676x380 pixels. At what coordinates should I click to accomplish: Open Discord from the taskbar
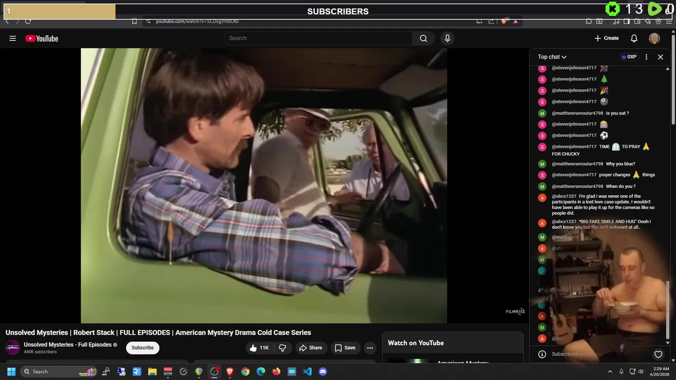point(323,372)
